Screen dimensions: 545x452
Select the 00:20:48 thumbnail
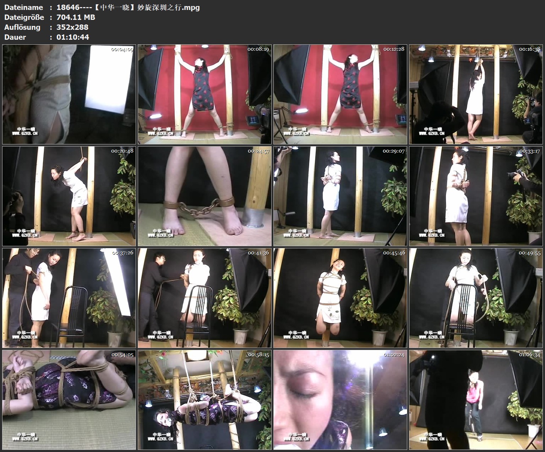pyautogui.click(x=69, y=196)
